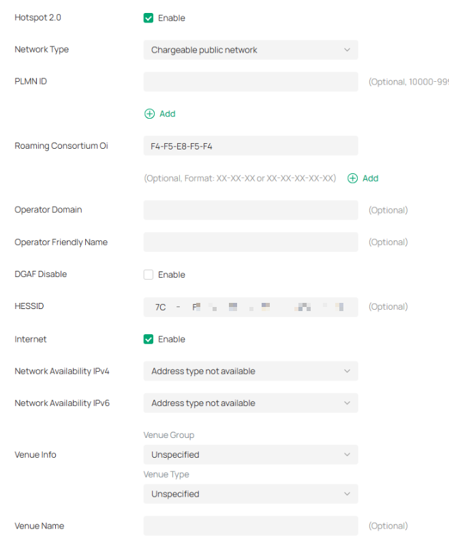Viewport: 449px width, 543px height.
Task: Click Add text next to Roaming Consortium format
Action: pos(371,178)
